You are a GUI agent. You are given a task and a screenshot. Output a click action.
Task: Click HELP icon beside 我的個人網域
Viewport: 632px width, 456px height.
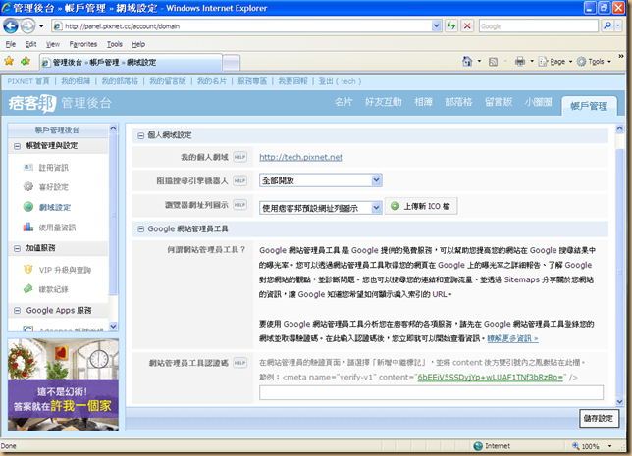point(239,157)
